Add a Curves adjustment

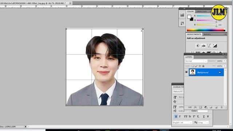[x=209, y=46]
